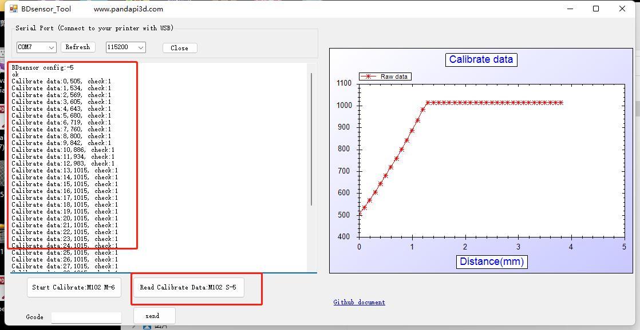Select log line 'Calibrate data:13,1015, check:1'
The image size is (640, 330).
(65, 171)
